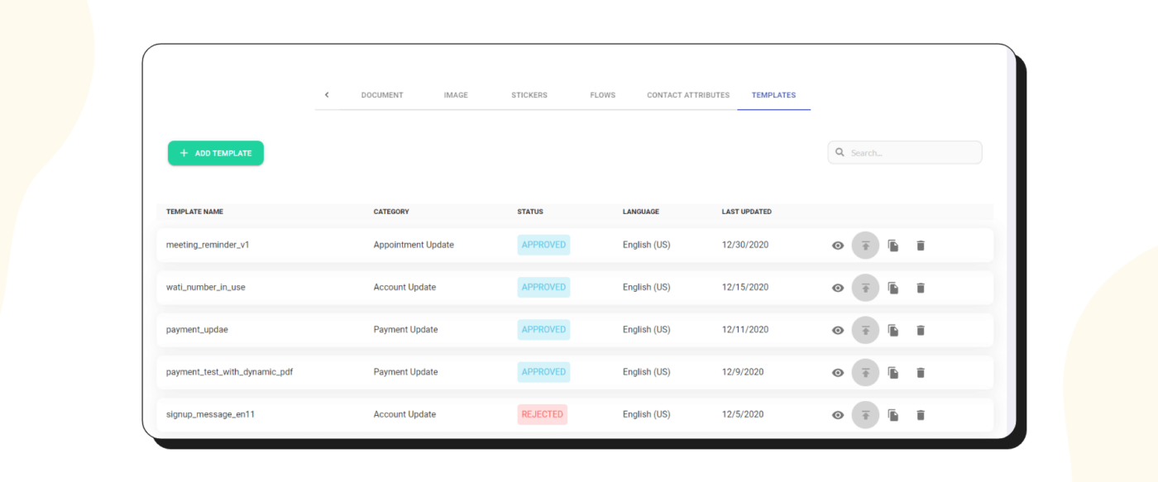
Task: Copy the payment_test_with_dynamic_pdf template
Action: click(893, 373)
